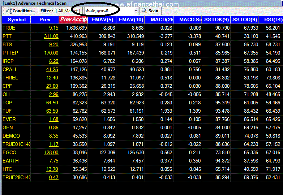This screenshot has width=283, height=195.
Task: Select the EARTH symbol cell
Action: tap(16, 161)
